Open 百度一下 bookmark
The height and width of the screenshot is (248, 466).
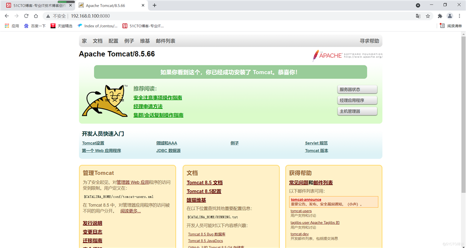[x=35, y=26]
